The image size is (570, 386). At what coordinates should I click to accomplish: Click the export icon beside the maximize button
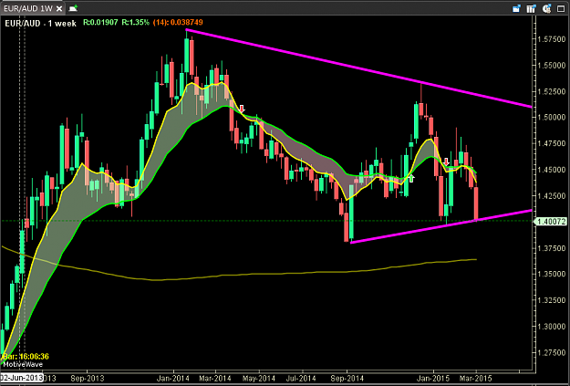click(x=546, y=8)
